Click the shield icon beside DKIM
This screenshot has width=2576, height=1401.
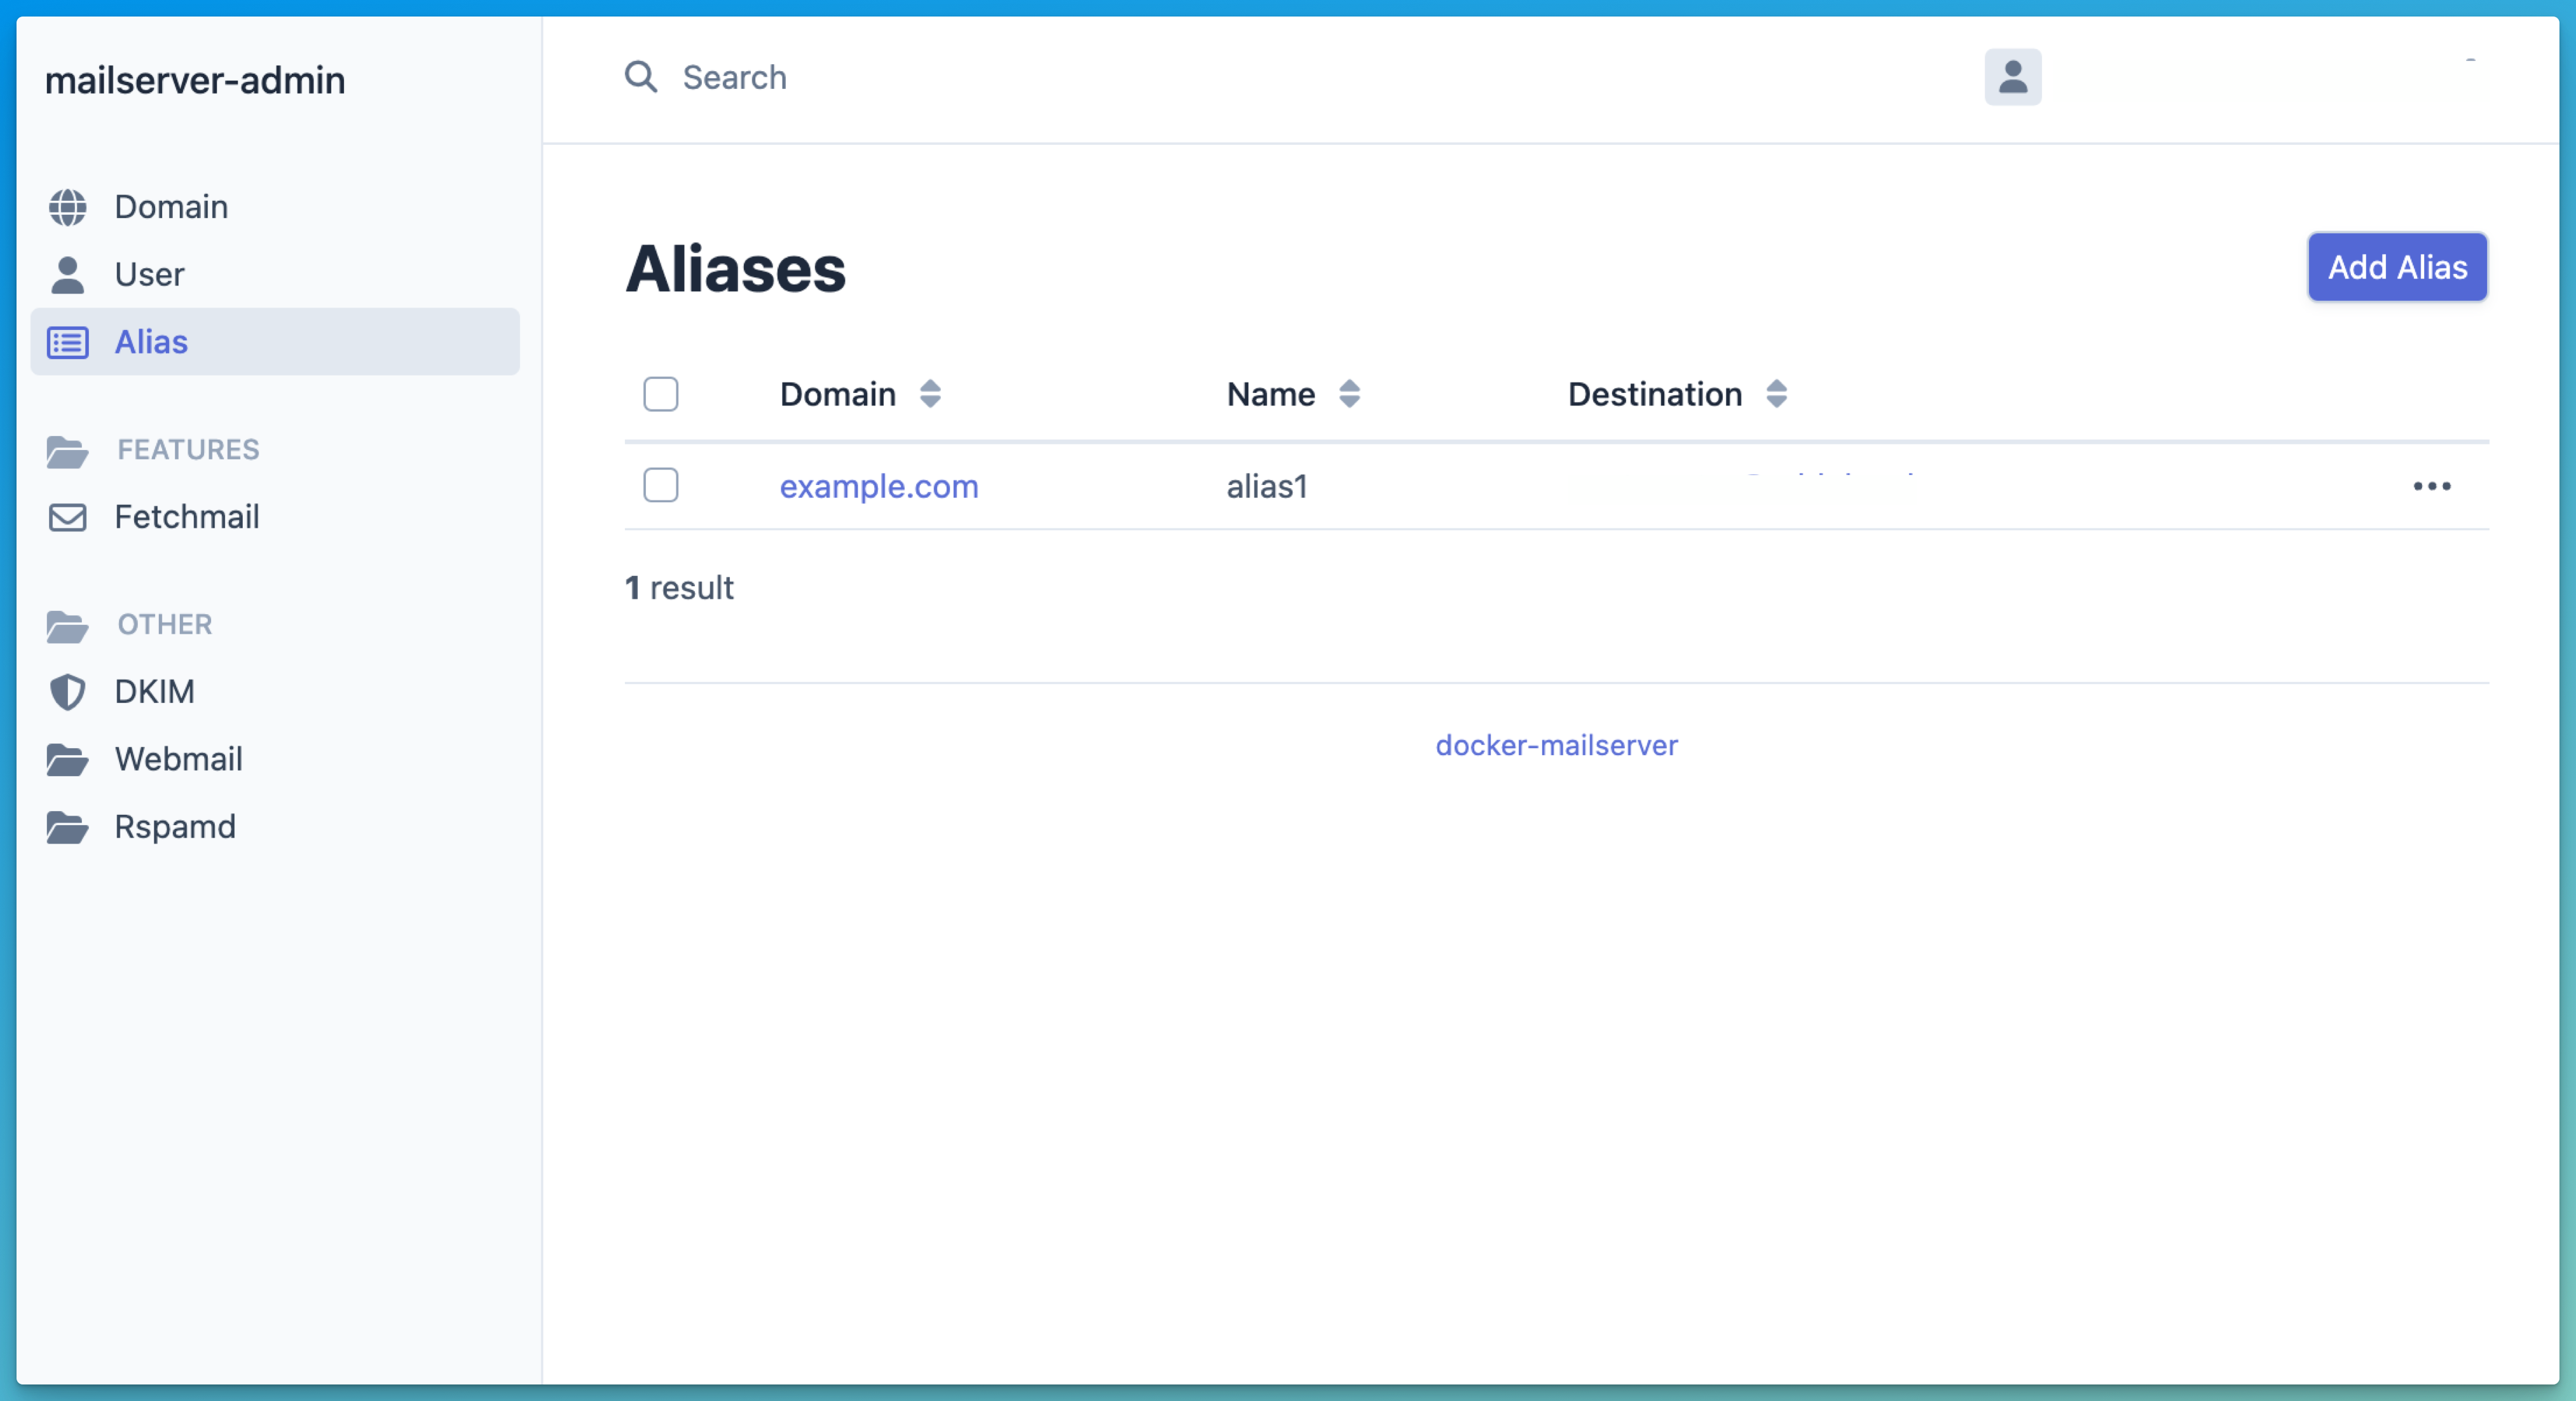(67, 692)
